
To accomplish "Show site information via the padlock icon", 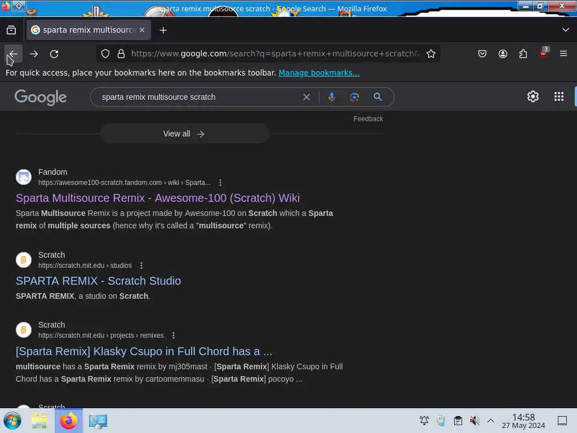I will 121,54.
